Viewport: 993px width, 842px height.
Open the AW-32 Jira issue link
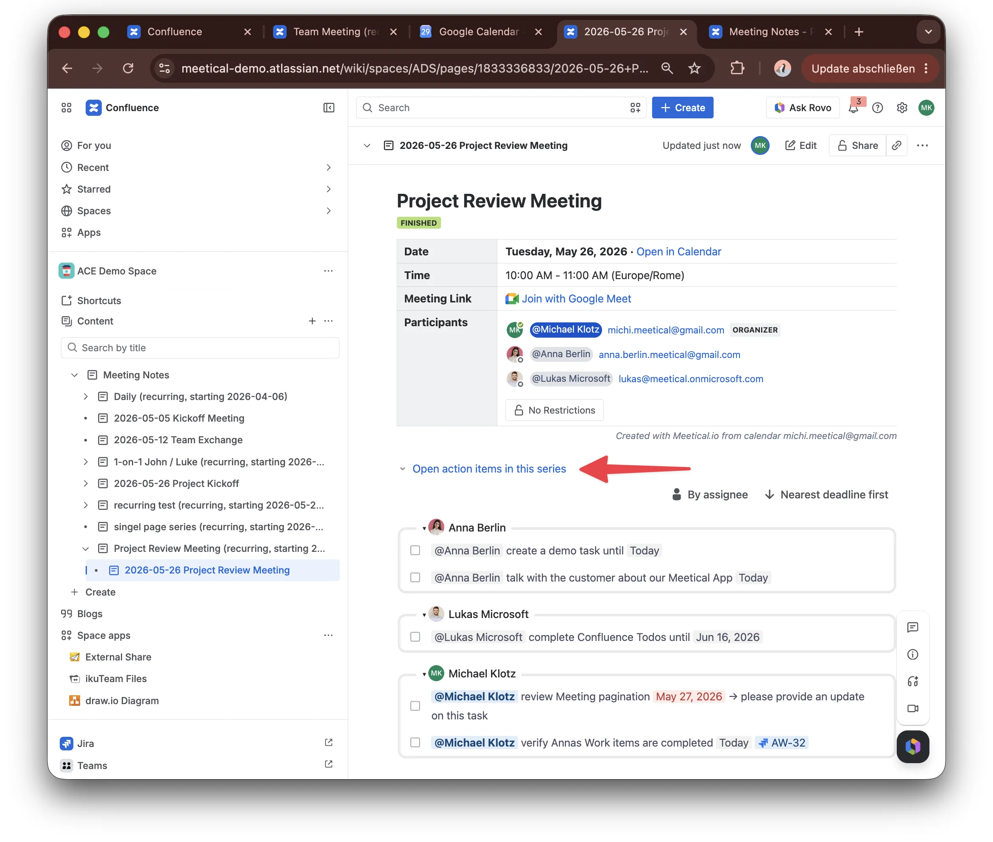(x=781, y=743)
